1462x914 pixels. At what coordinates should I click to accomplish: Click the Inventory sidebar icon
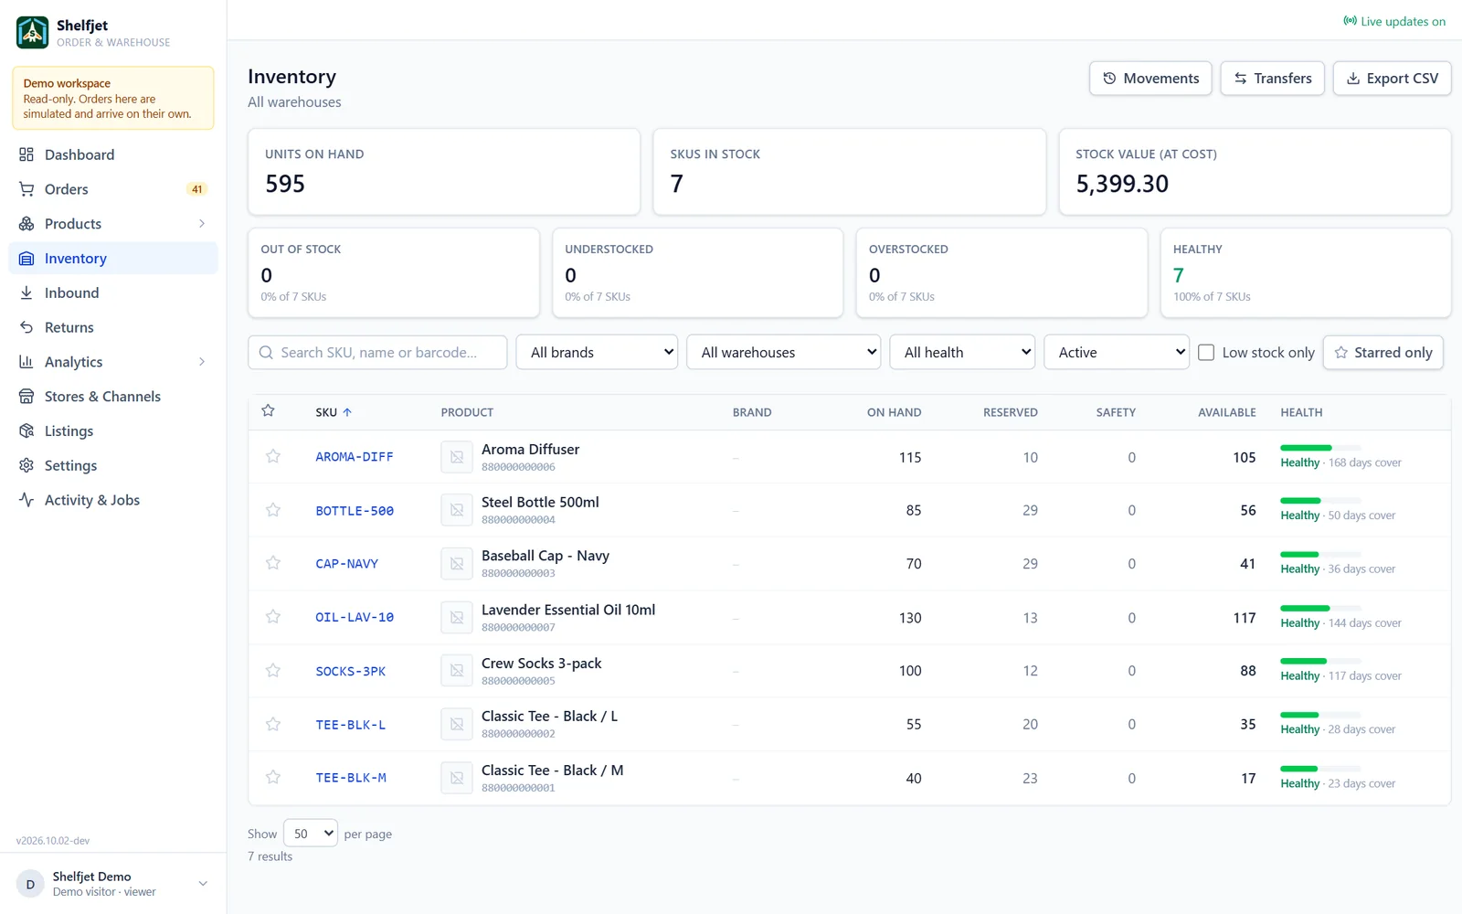[26, 259]
